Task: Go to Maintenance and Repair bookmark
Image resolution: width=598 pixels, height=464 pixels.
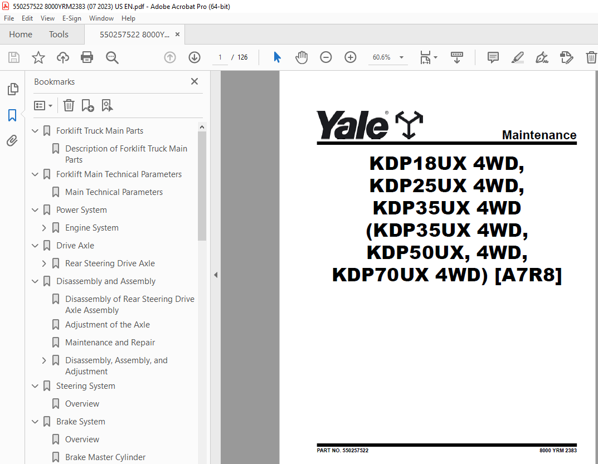Action: (x=110, y=343)
